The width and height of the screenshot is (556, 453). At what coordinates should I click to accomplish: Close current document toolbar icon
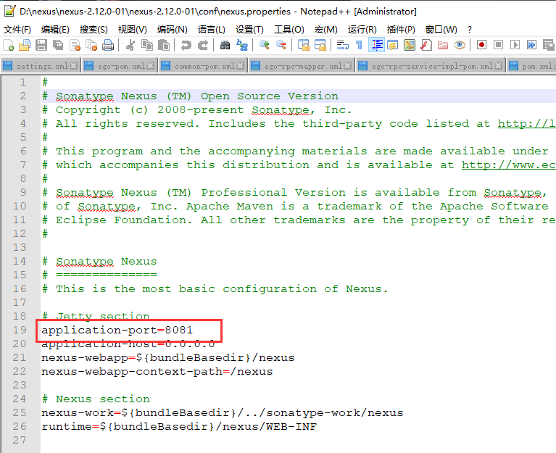(75, 45)
